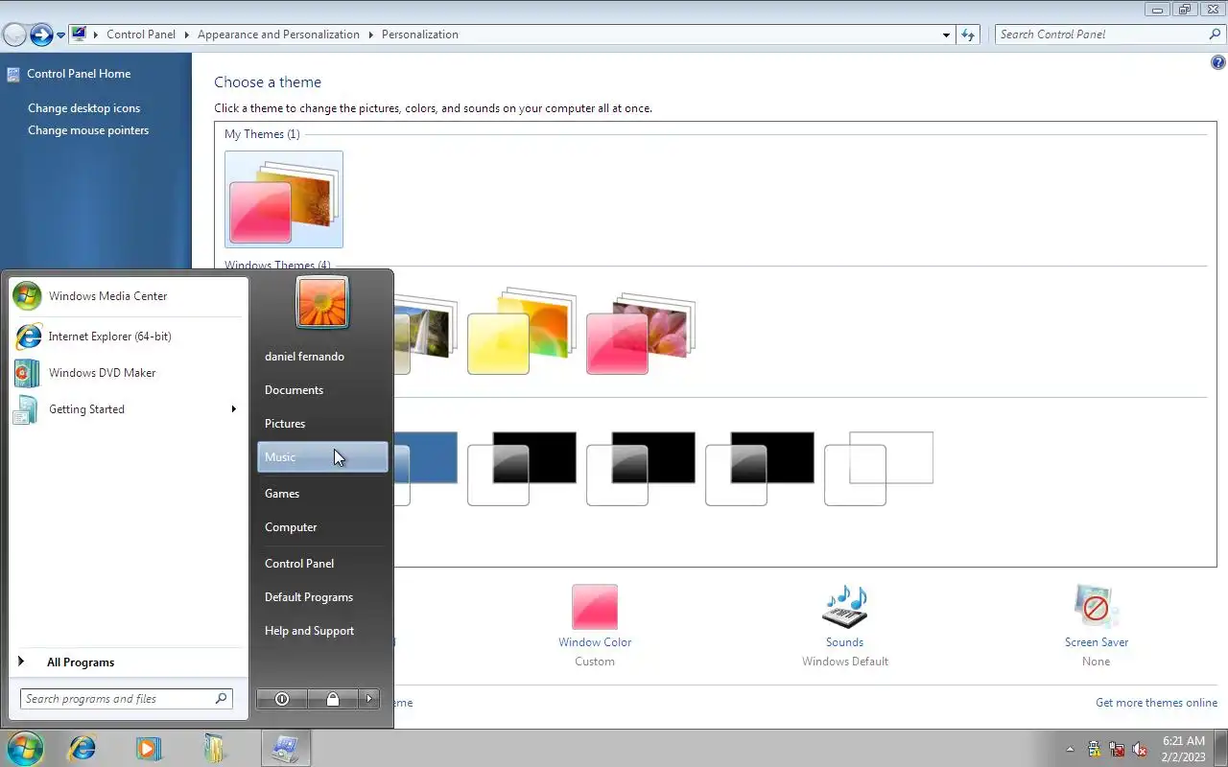Click the user account flower picture
The width and height of the screenshot is (1228, 767).
tap(322, 302)
